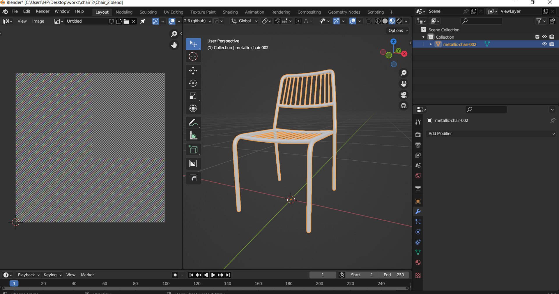559x294 pixels.
Task: Open the Image menu in image editor
Action: (38, 21)
